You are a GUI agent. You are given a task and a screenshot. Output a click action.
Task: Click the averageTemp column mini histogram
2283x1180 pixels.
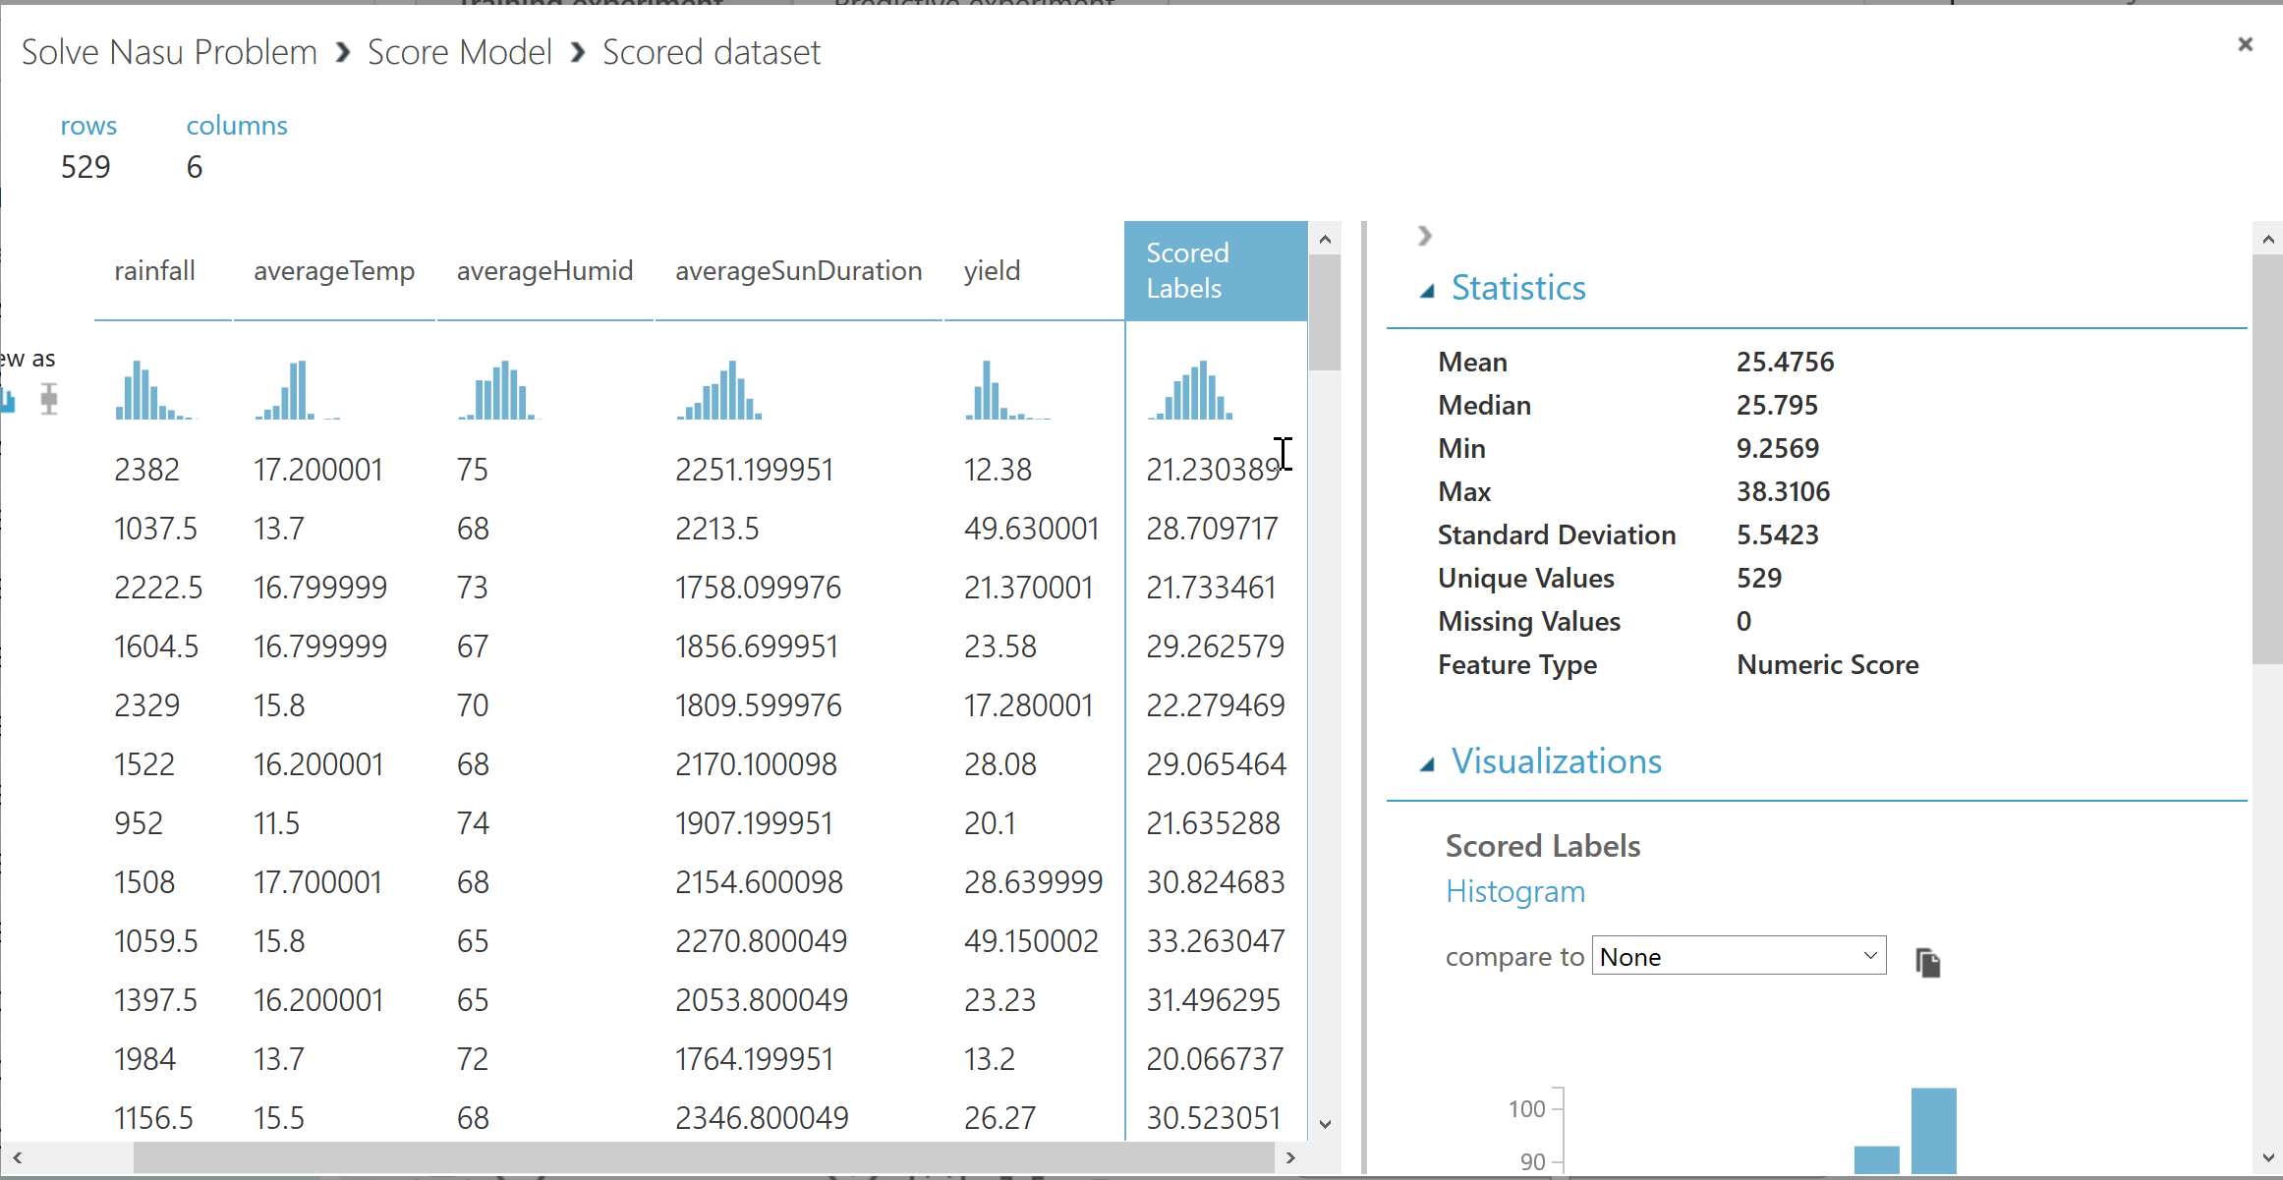coord(295,391)
